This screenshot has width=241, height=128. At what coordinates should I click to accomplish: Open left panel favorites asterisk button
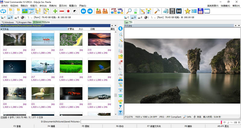112,26
